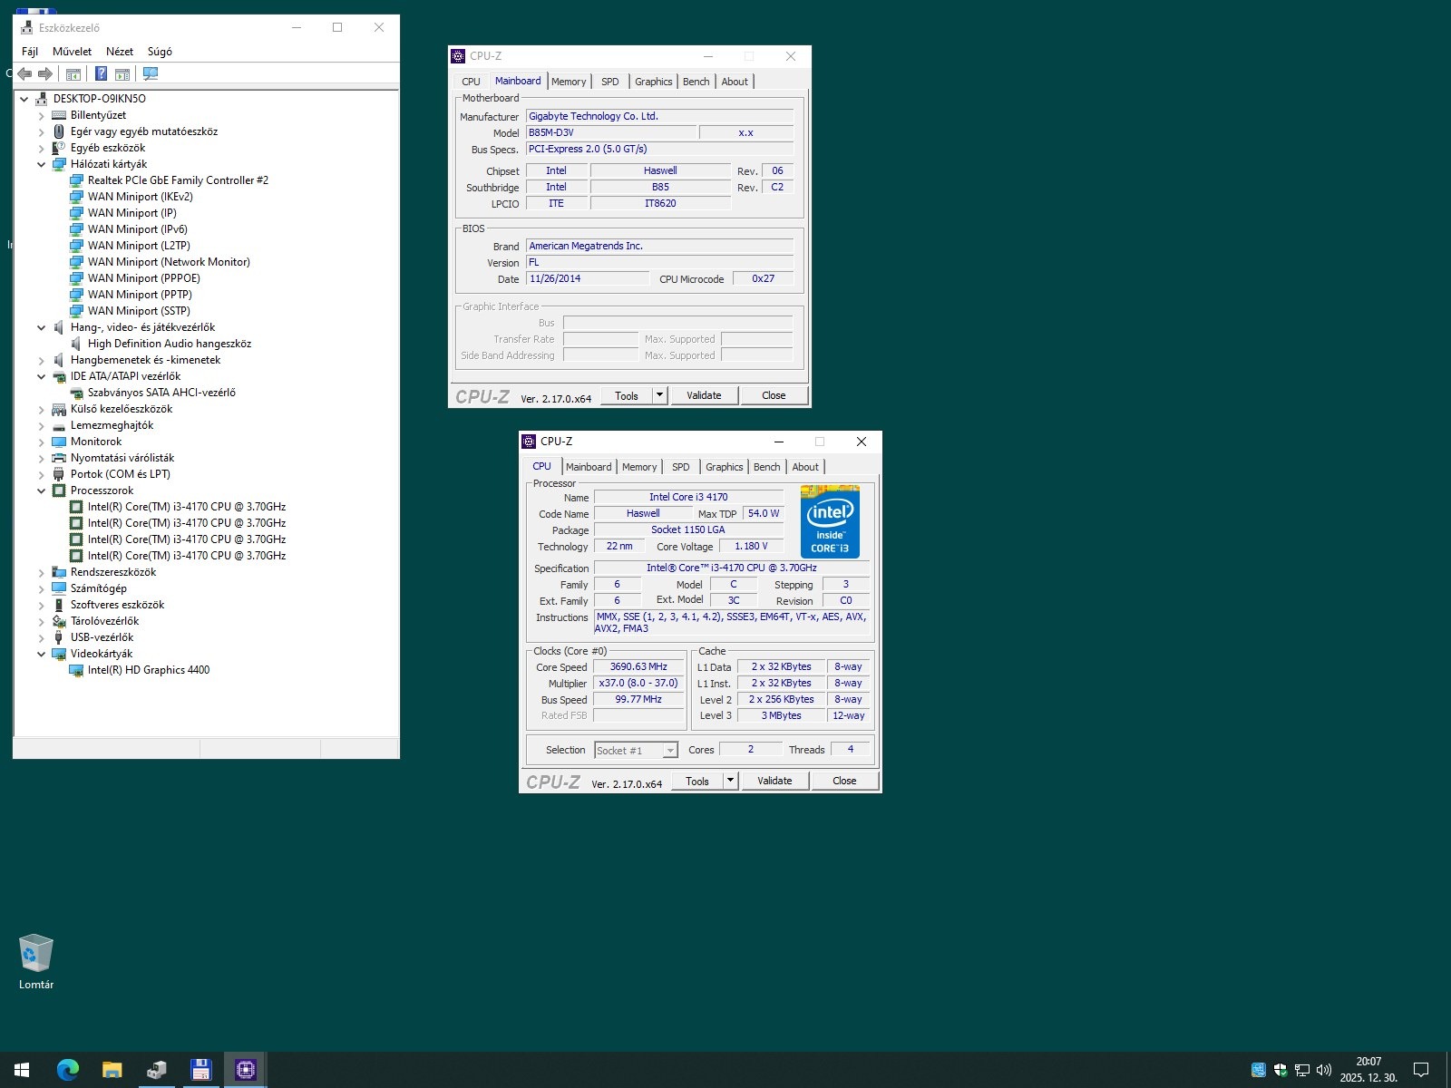
Task: Click the Back arrow in Eszközkezelő toolbar
Action: [24, 73]
